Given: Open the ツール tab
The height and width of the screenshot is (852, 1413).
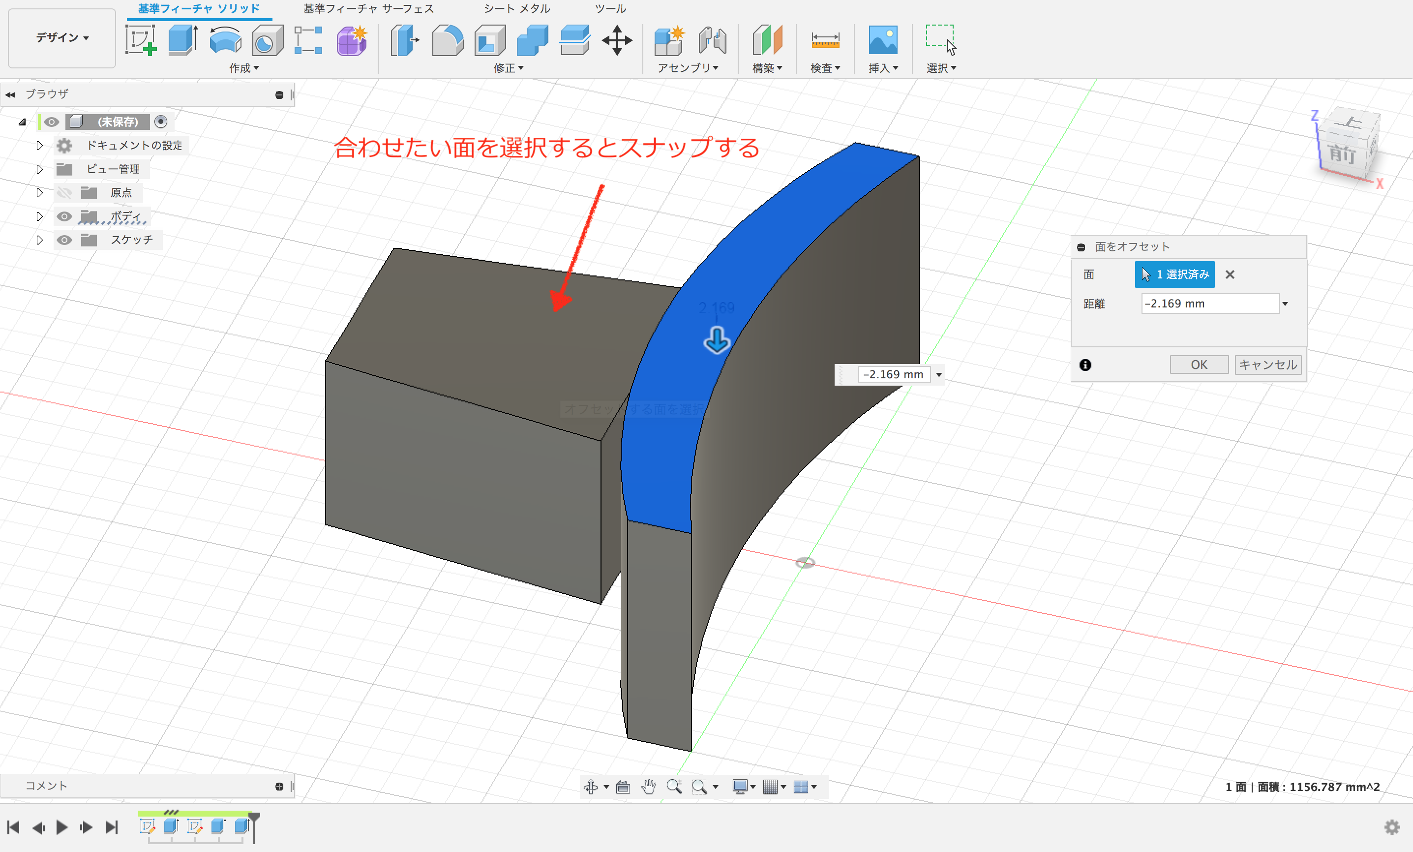Looking at the screenshot, I should (x=610, y=8).
